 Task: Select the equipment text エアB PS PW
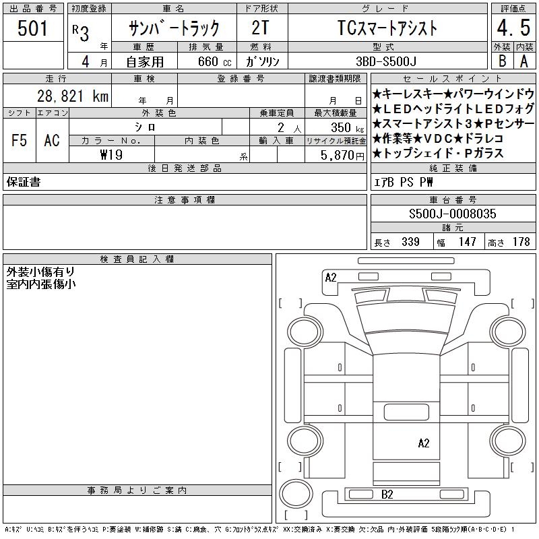[x=403, y=182]
